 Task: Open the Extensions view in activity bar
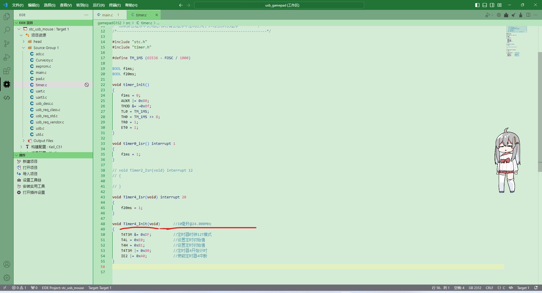(7, 71)
